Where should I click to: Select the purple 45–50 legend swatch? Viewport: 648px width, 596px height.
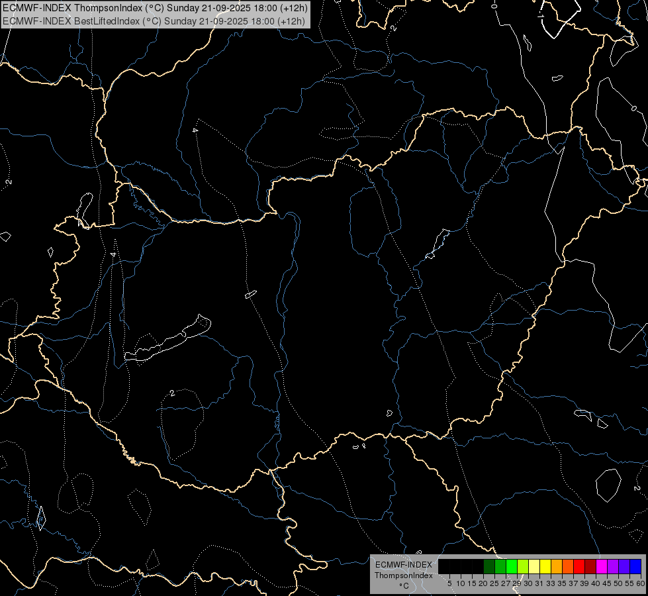613,566
